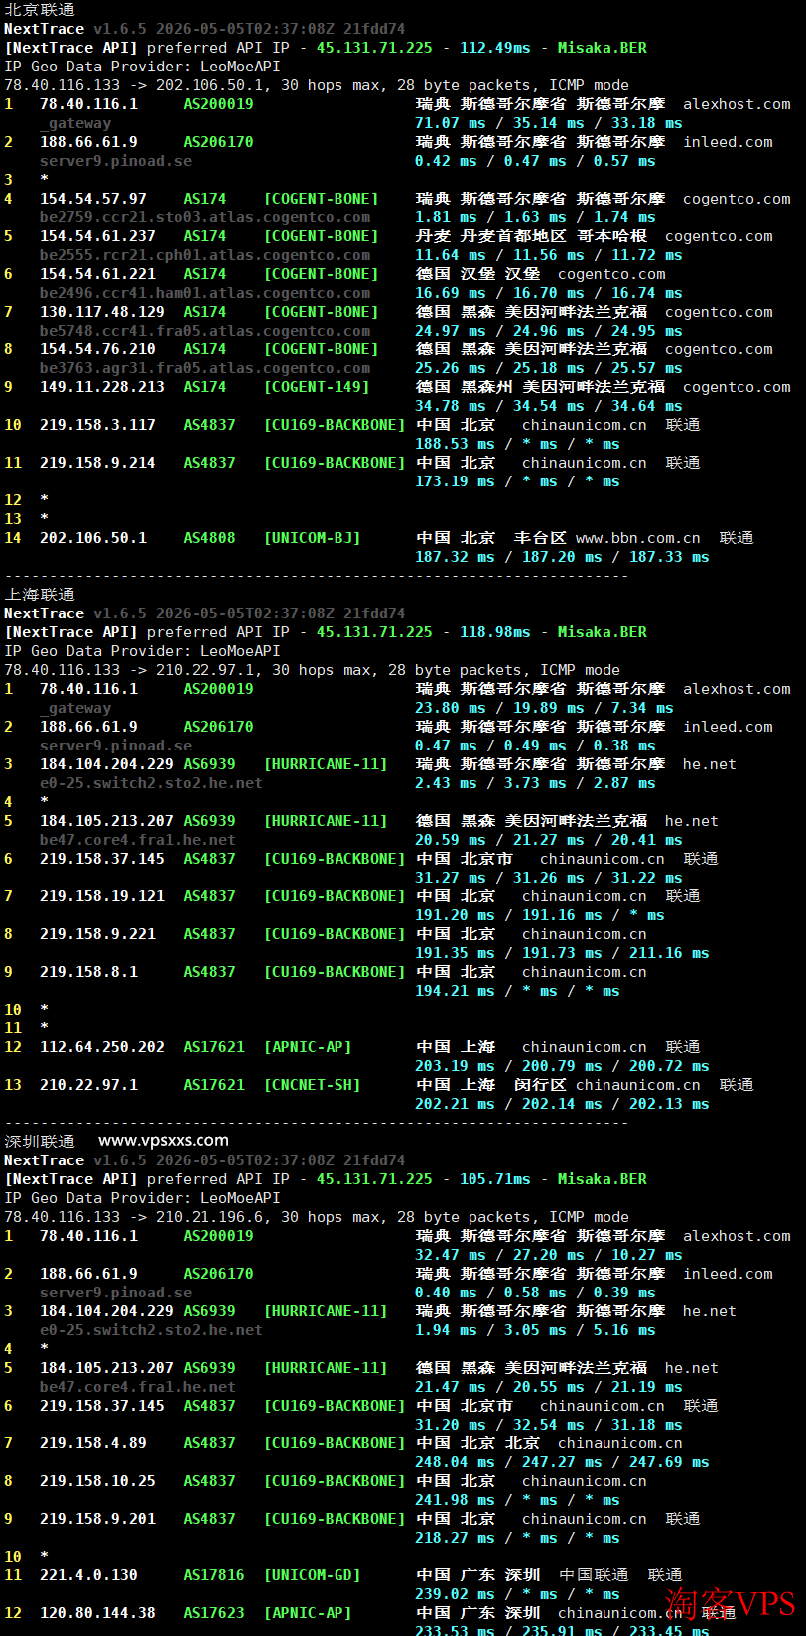Click hostname be2759.ccr21.sto03.atlas.cogentco.com
Screen dimensions: 806x1636
(204, 217)
